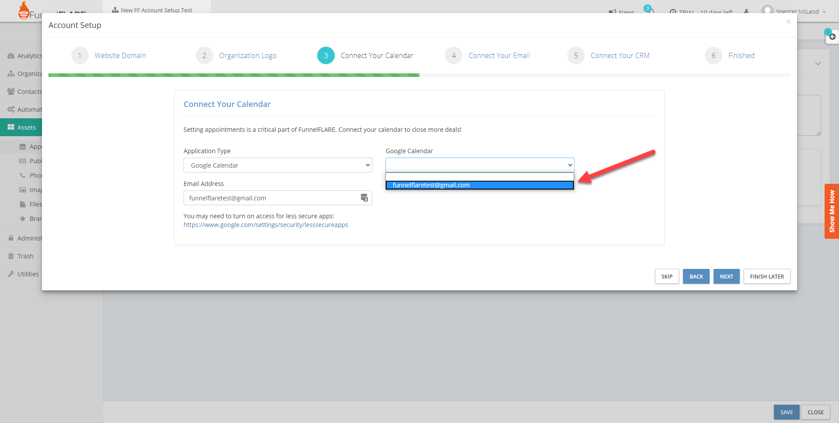The image size is (839, 423).
Task: Open Trash in the sidebar
Action: 21,256
